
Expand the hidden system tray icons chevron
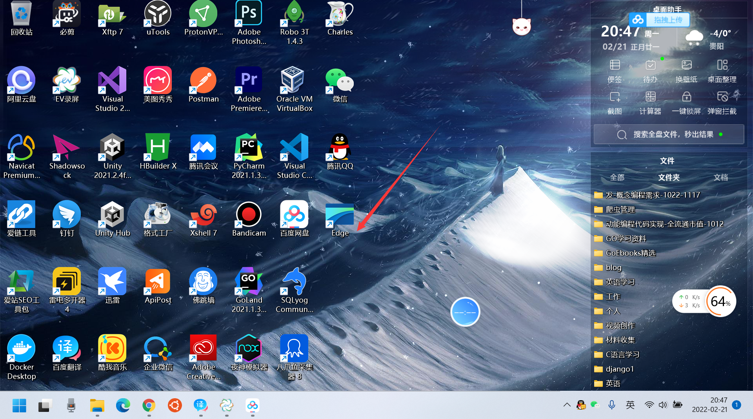(567, 405)
